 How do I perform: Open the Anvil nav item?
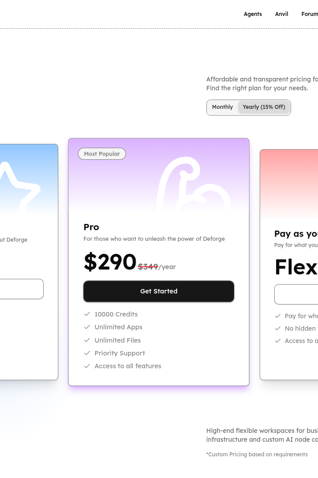click(x=281, y=14)
